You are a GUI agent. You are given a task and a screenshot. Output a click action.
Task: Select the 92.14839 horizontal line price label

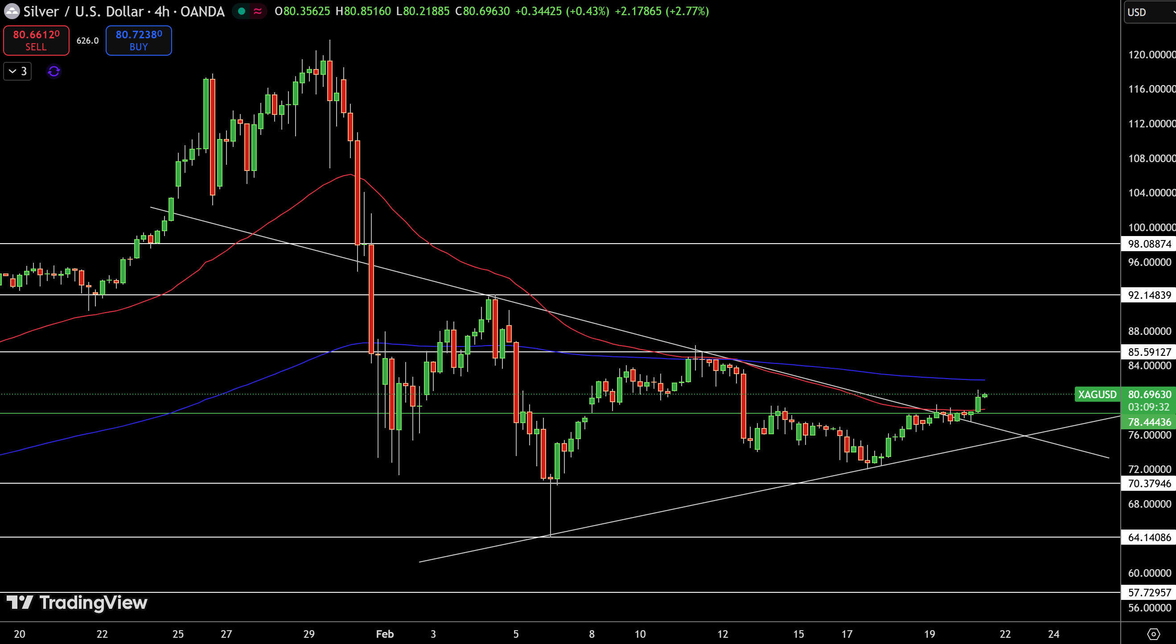tap(1149, 295)
